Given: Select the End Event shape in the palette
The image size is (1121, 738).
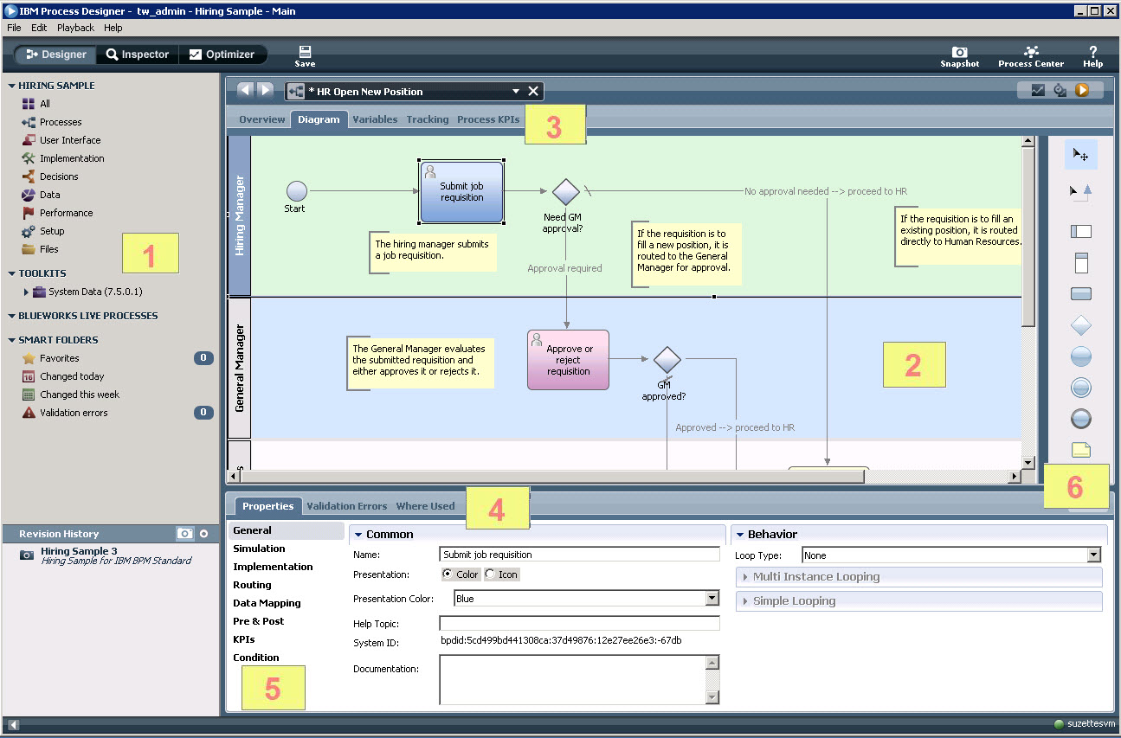Looking at the screenshot, I should point(1080,418).
